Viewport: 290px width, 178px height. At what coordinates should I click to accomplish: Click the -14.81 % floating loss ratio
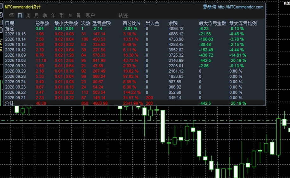point(238,55)
